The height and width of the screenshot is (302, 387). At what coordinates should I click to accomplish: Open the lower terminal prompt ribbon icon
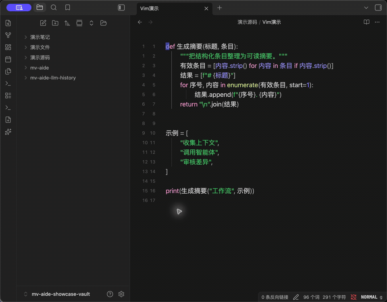click(8, 108)
